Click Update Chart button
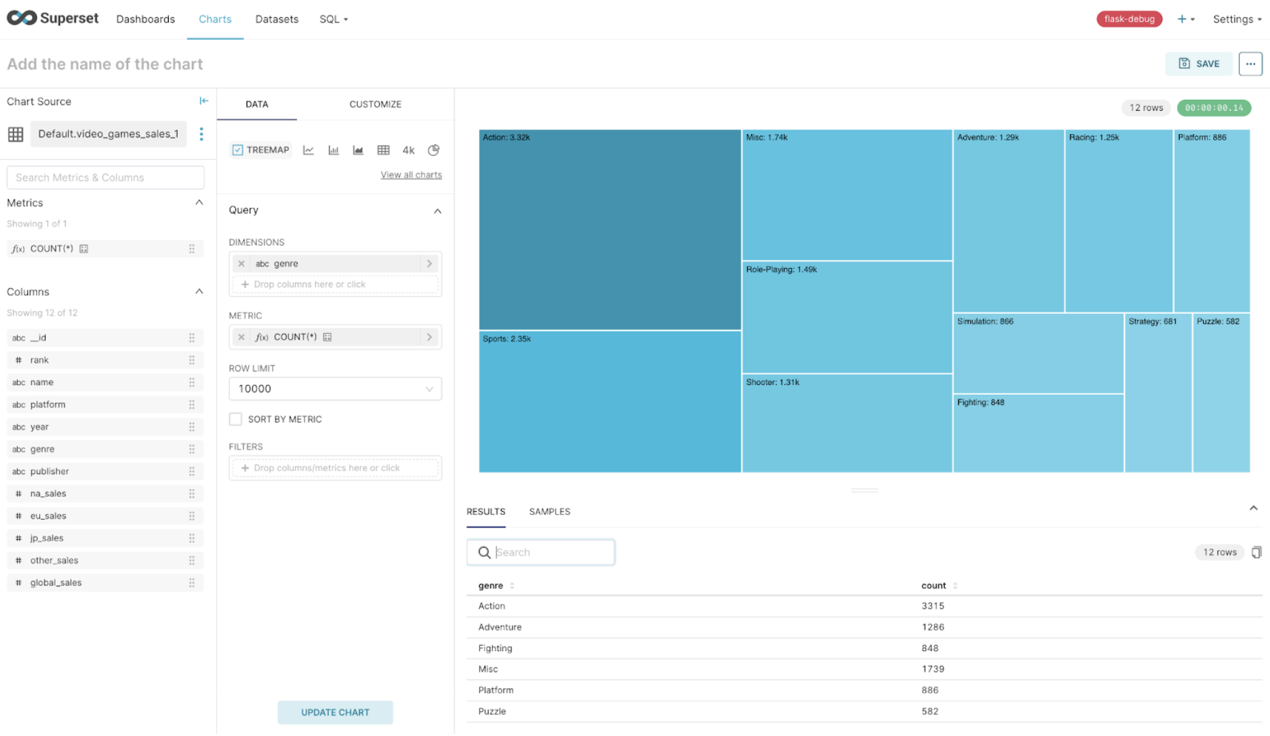The height and width of the screenshot is (736, 1270). pos(335,712)
